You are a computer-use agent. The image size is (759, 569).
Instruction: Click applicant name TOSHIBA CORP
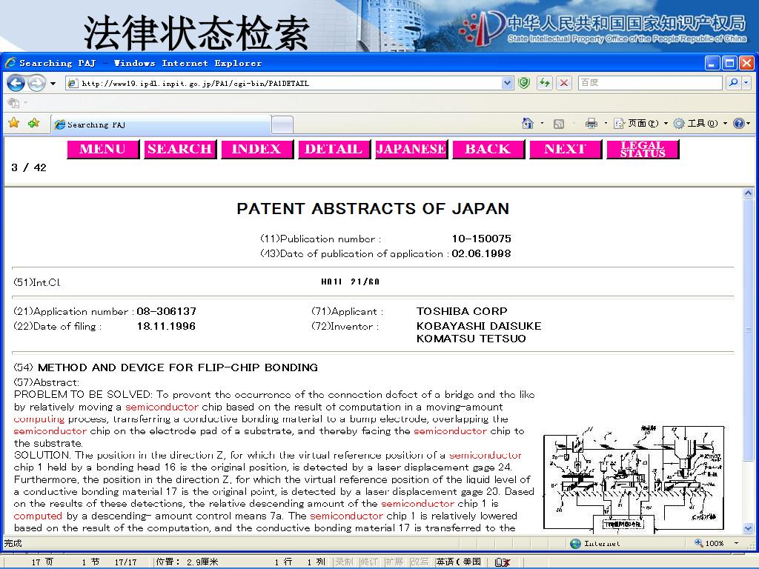(x=462, y=311)
